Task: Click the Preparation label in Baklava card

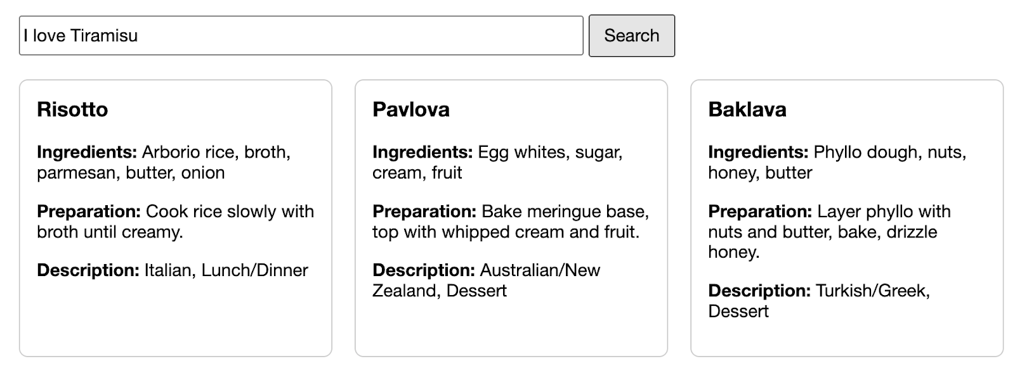Action: pyautogui.click(x=760, y=211)
